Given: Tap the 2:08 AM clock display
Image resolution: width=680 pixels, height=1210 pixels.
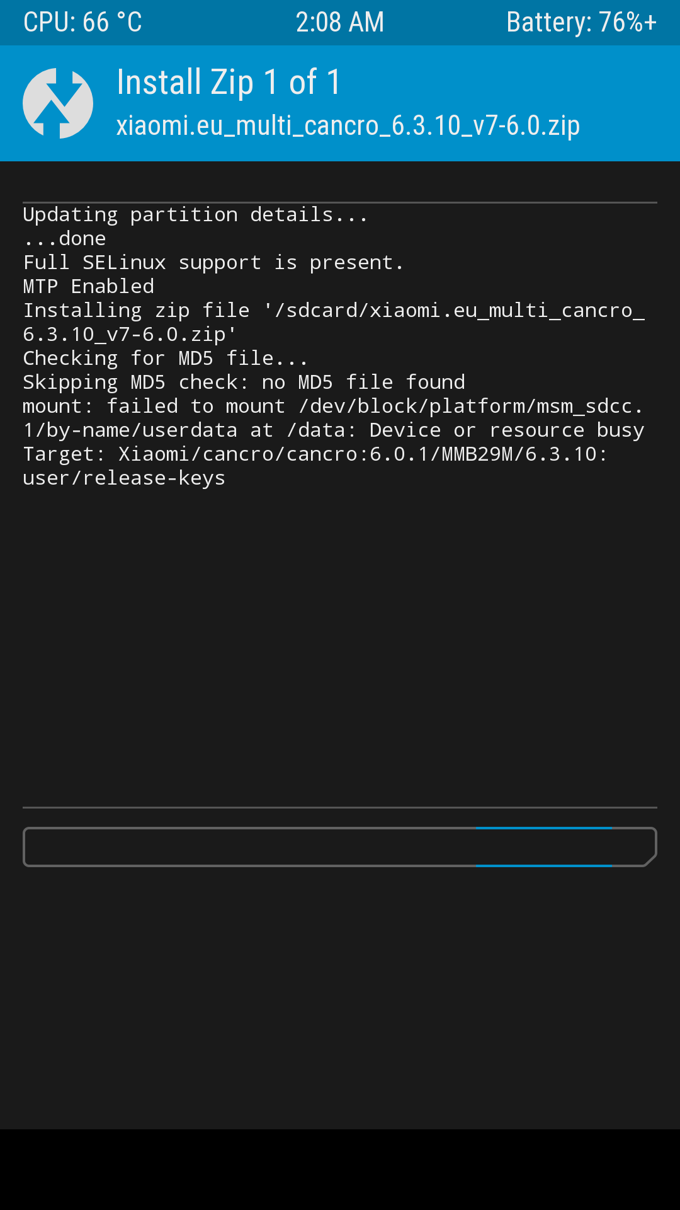Looking at the screenshot, I should (x=340, y=22).
